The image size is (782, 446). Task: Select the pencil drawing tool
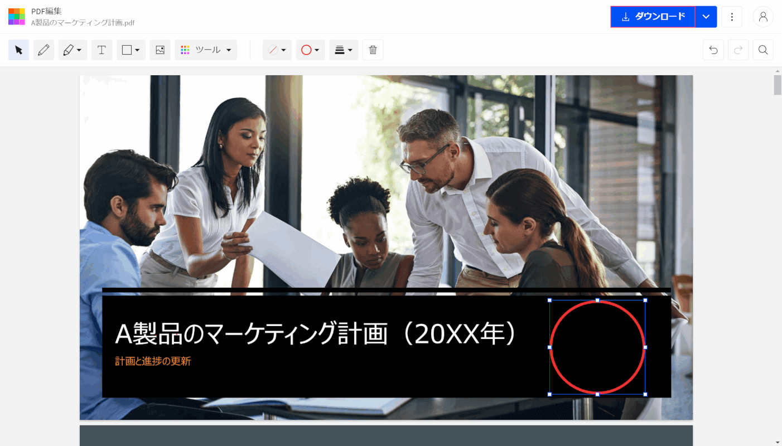[44, 50]
